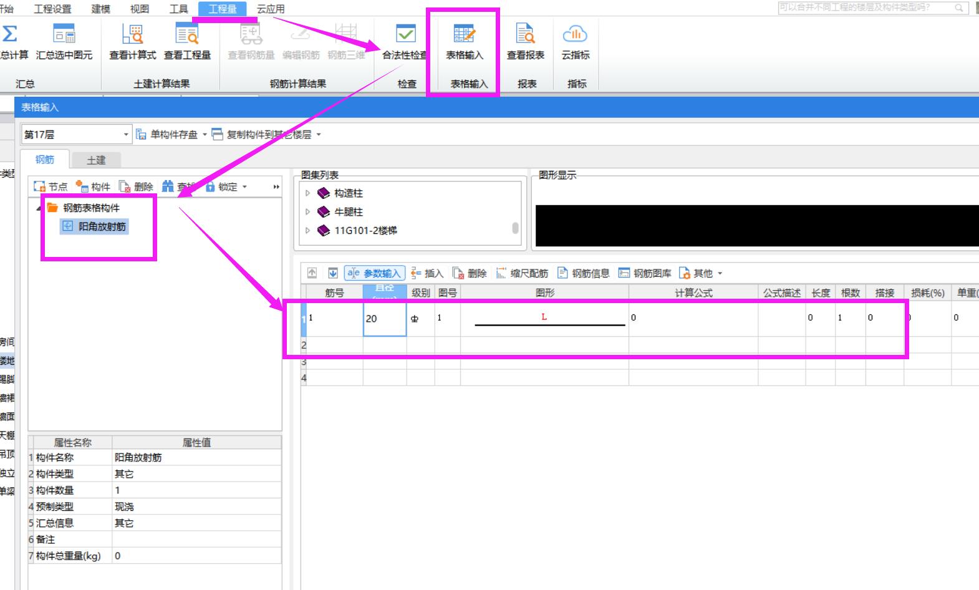Select row 2 header in the rebar table
The width and height of the screenshot is (979, 590).
(304, 345)
